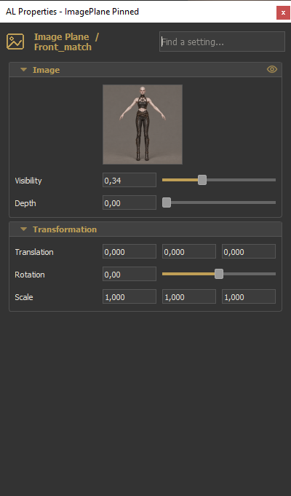Click the Visibility label
Image resolution: width=291 pixels, height=496 pixels.
(x=28, y=181)
